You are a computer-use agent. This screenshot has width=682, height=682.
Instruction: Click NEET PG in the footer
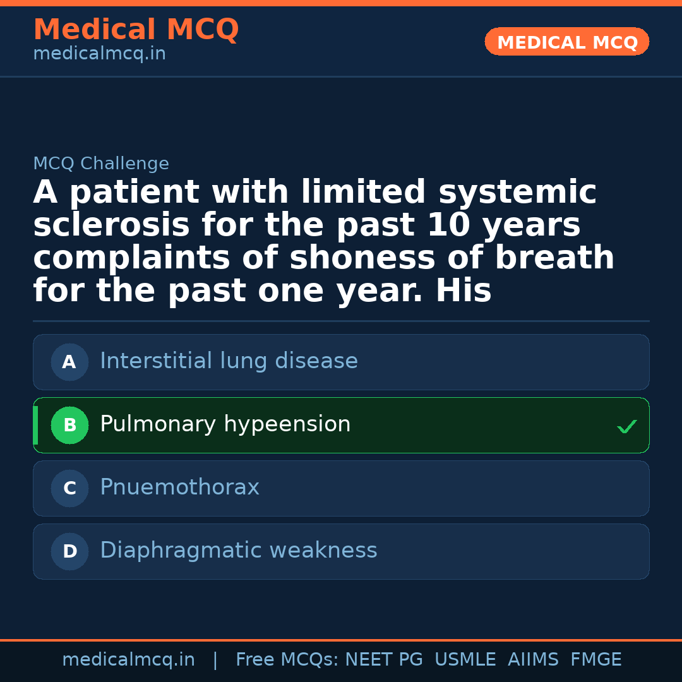click(x=384, y=660)
